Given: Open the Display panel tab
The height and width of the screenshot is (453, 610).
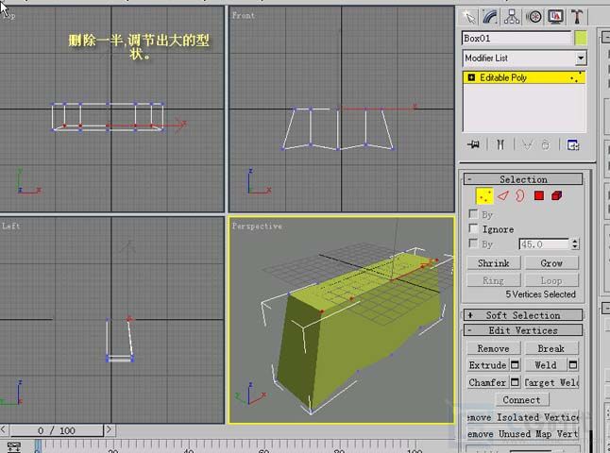Looking at the screenshot, I should pyautogui.click(x=555, y=17).
